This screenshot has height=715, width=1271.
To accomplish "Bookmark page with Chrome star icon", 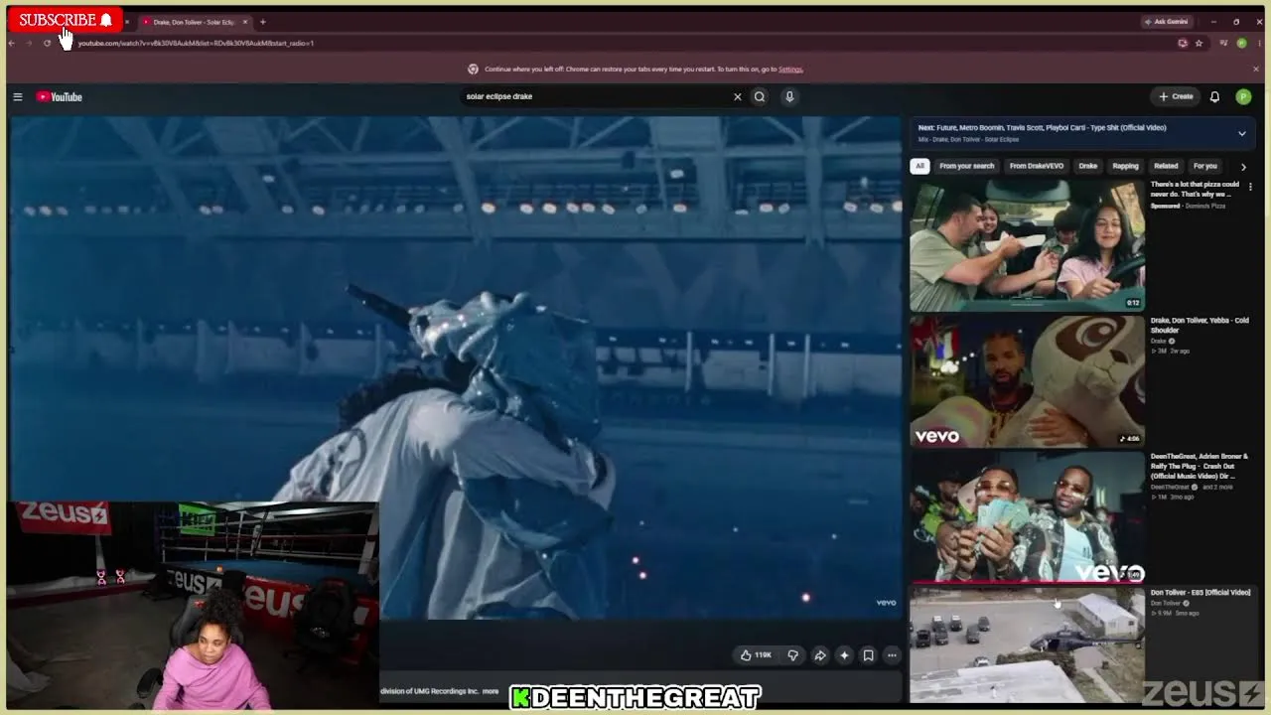I will tap(1199, 43).
